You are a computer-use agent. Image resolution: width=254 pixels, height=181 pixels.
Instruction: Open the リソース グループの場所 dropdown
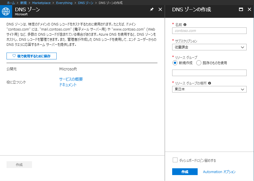pos(209,89)
